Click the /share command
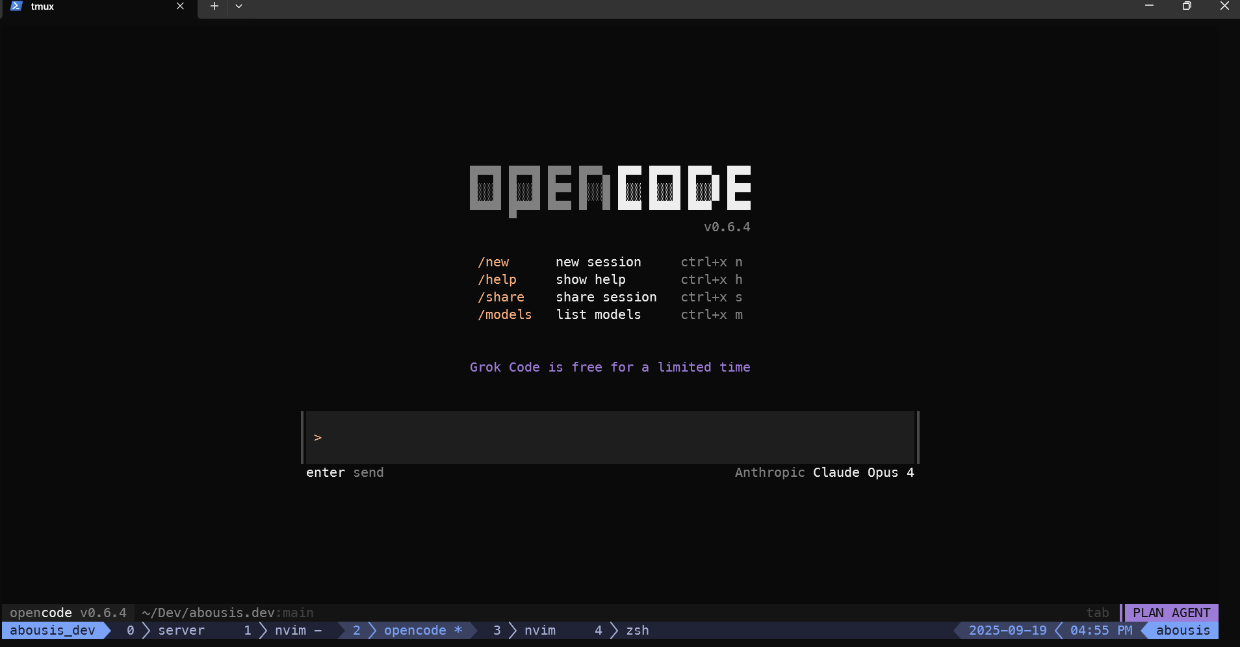The width and height of the screenshot is (1240, 647). pos(501,298)
